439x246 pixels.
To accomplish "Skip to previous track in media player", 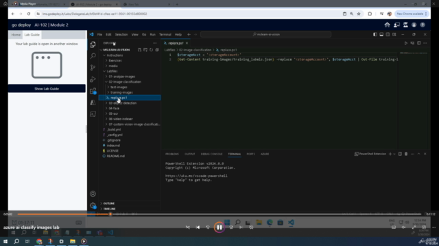I will point(198,228).
